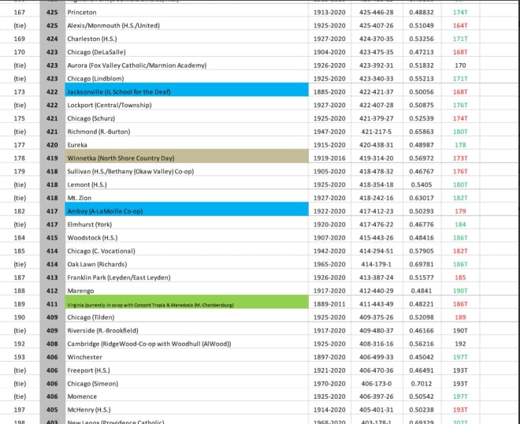Select the Princeton school name cell
The width and height of the screenshot is (520, 424).
click(187, 13)
